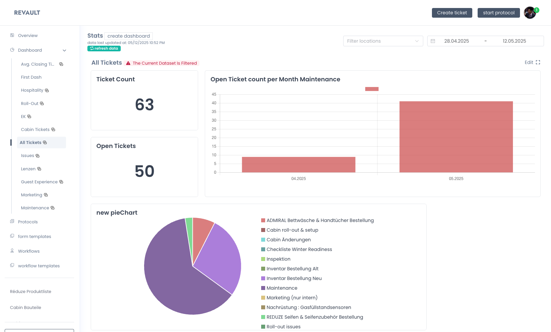551x332 pixels.
Task: Click the create dashboard button
Action: point(128,36)
